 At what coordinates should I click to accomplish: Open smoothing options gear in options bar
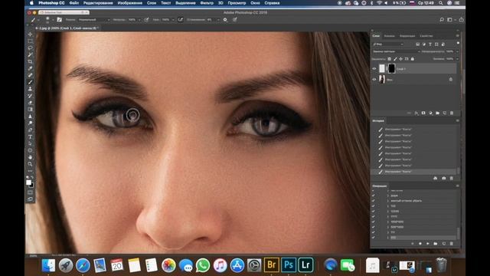[x=225, y=20]
